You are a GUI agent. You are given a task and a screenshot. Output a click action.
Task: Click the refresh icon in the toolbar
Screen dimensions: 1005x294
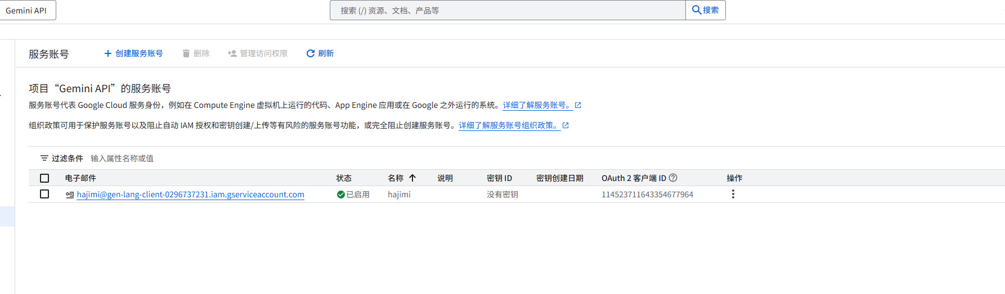310,53
